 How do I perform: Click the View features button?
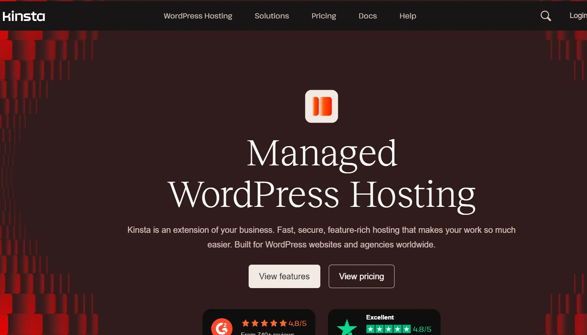(284, 276)
